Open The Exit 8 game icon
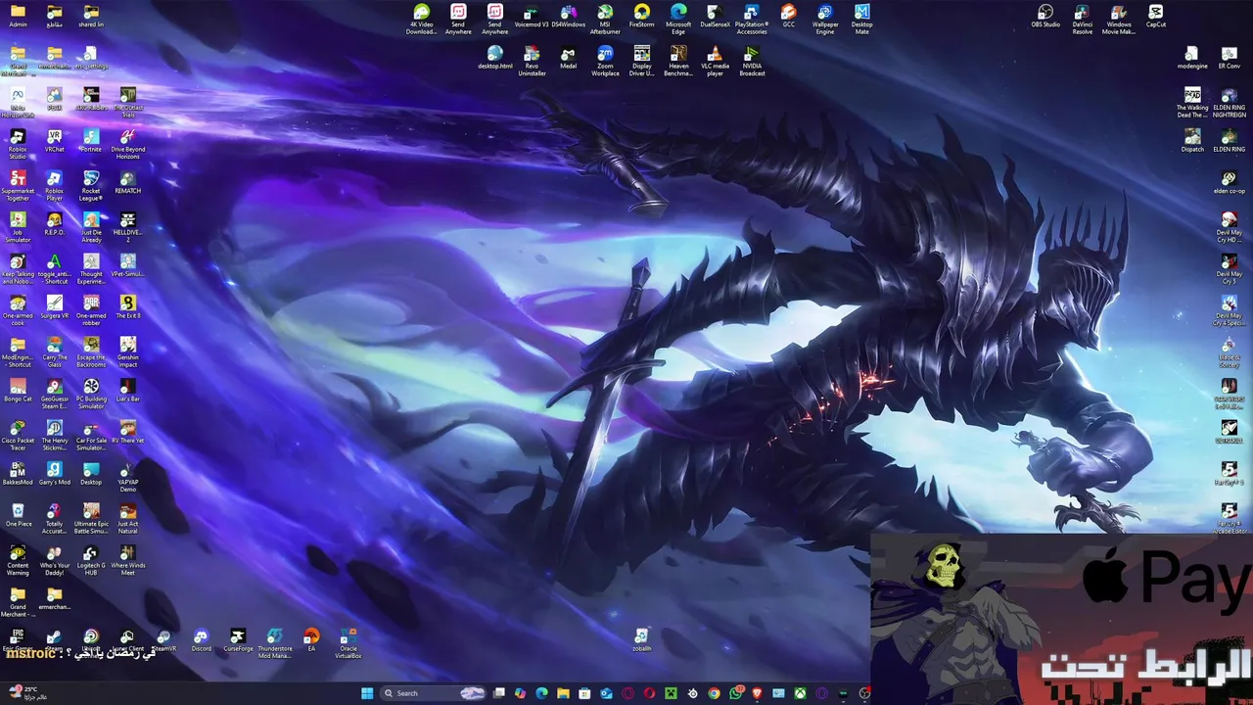The image size is (1253, 705). pos(127,308)
